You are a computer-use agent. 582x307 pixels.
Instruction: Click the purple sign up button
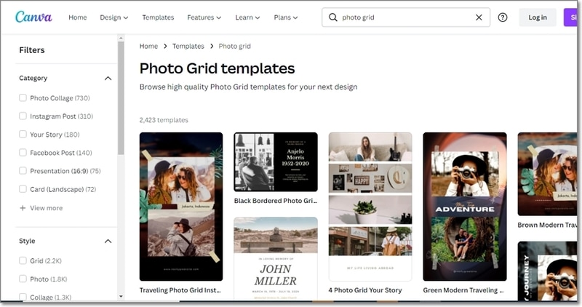570,17
